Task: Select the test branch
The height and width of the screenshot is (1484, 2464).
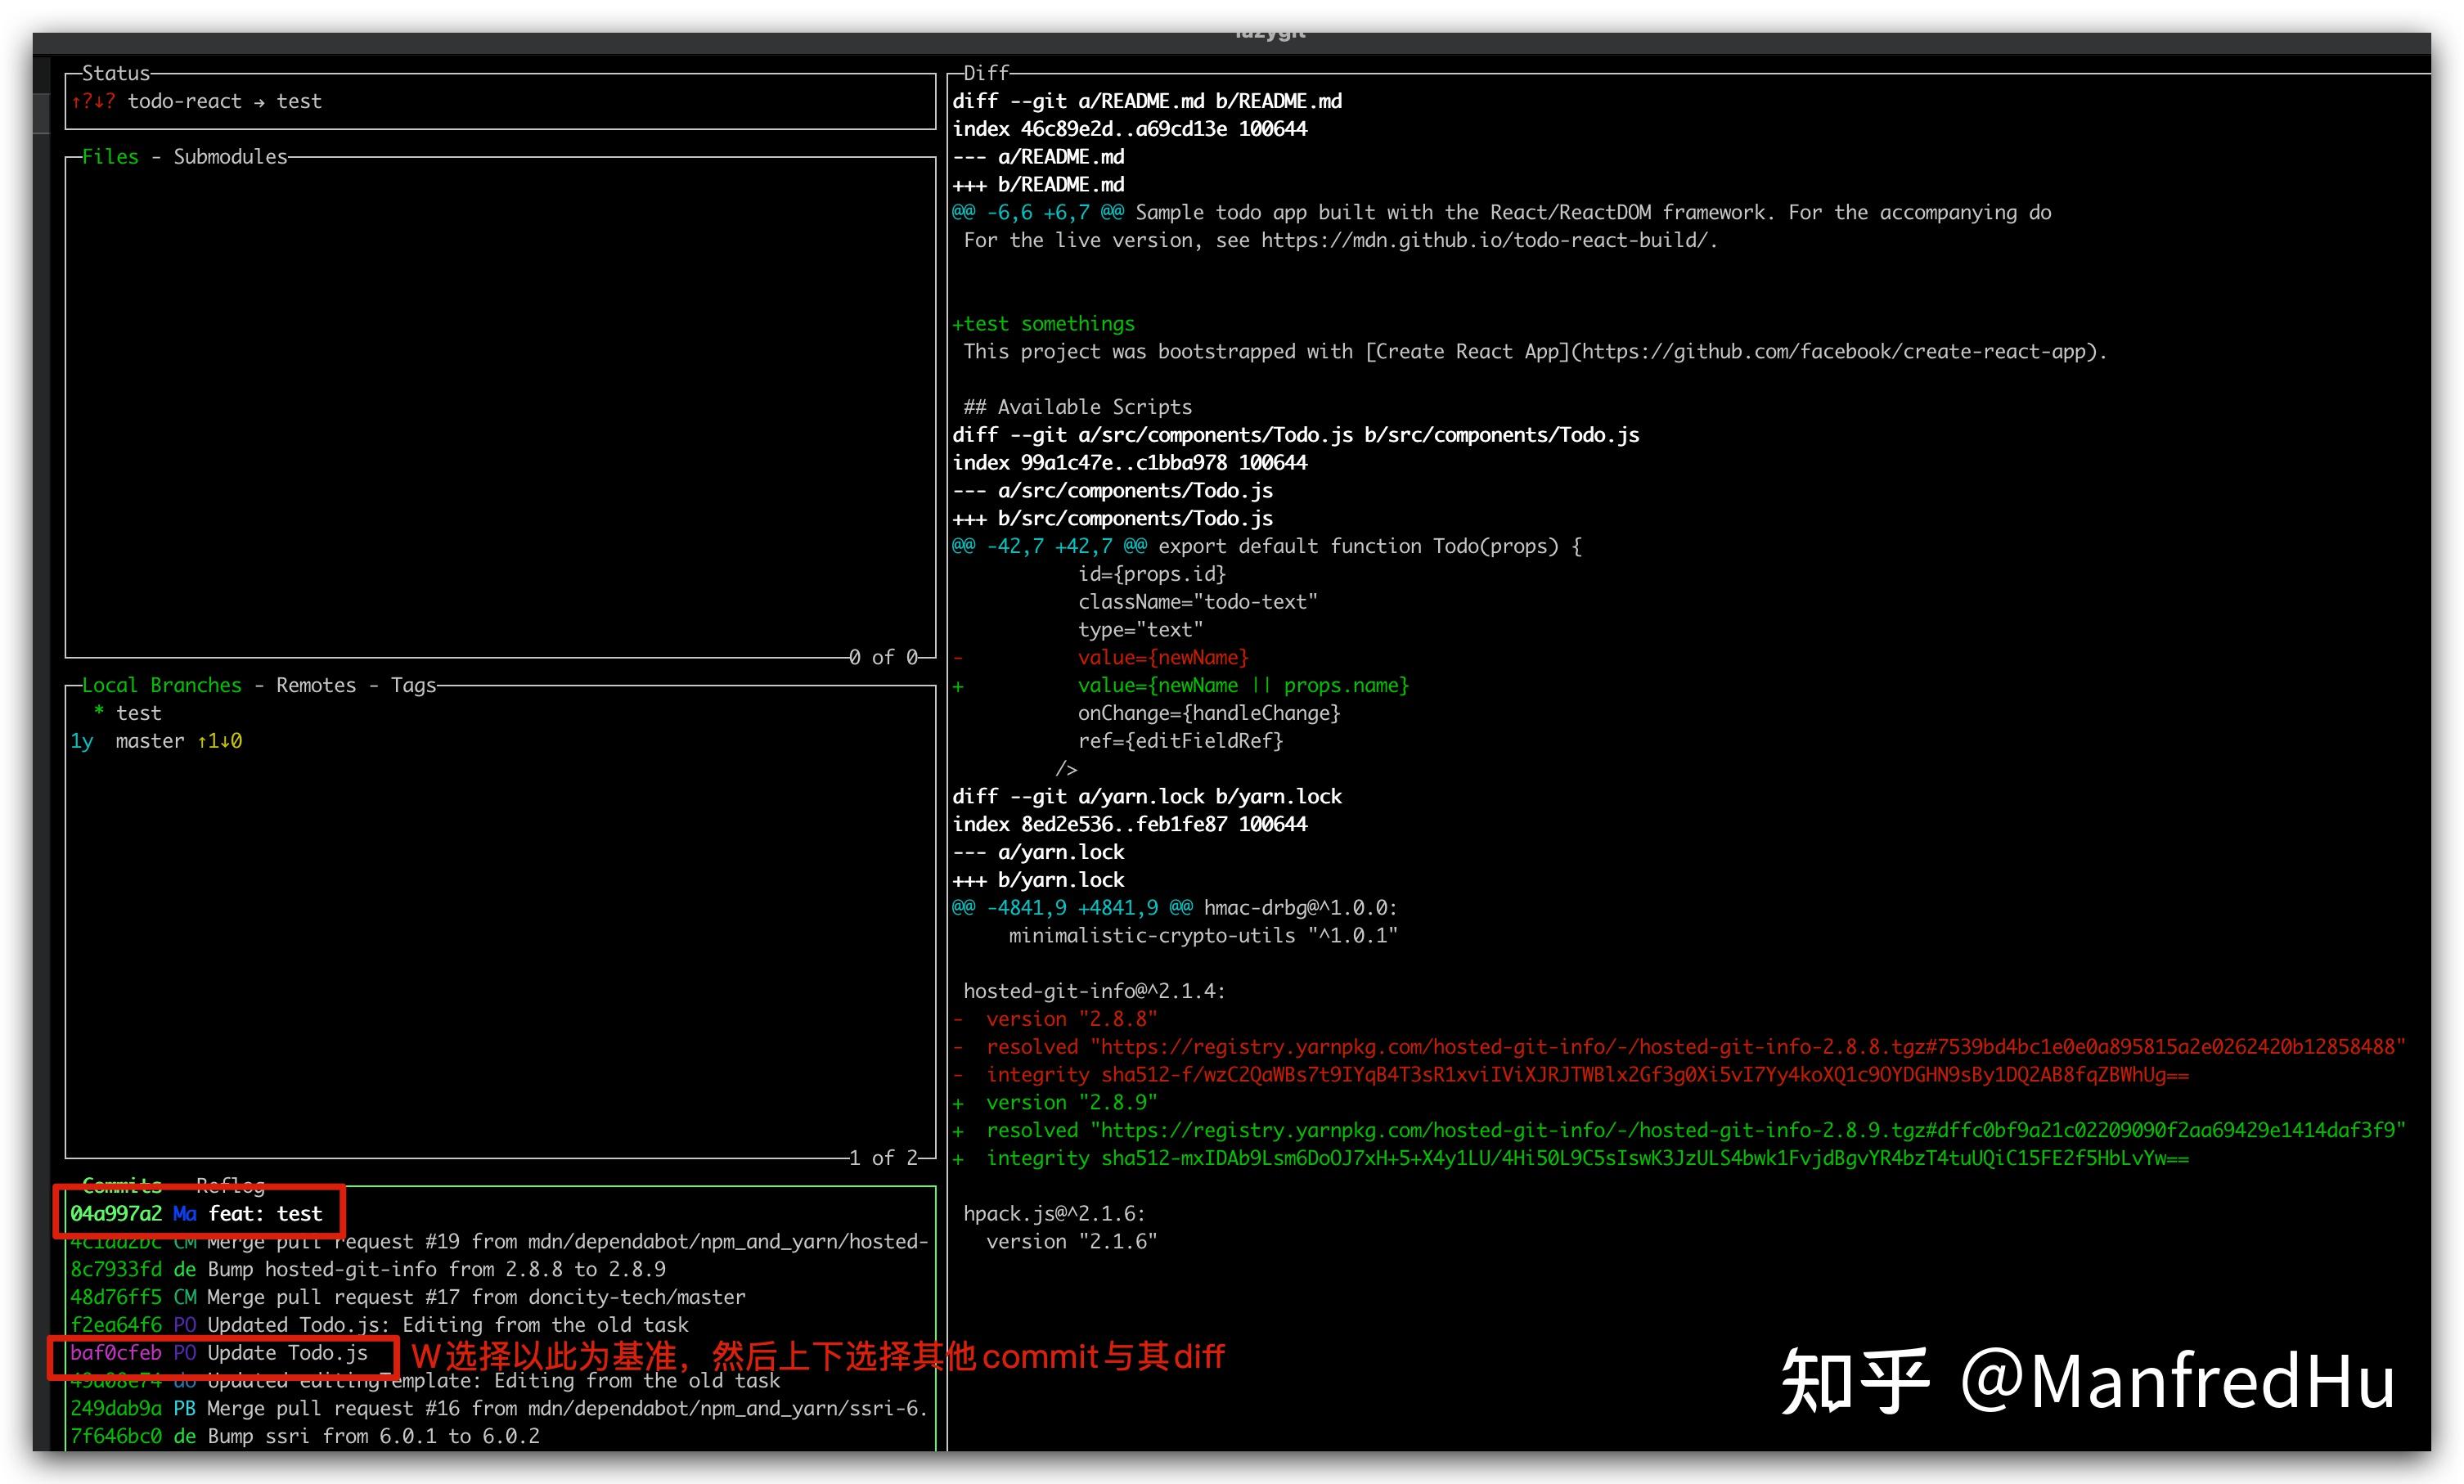Action: tap(138, 713)
